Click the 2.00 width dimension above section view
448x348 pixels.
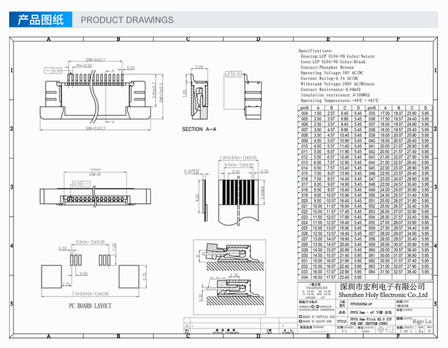[199, 67]
